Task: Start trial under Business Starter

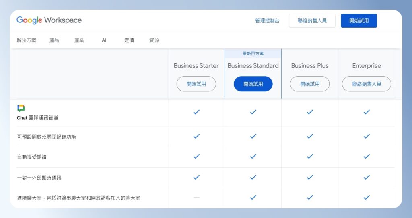Action: pyautogui.click(x=196, y=84)
